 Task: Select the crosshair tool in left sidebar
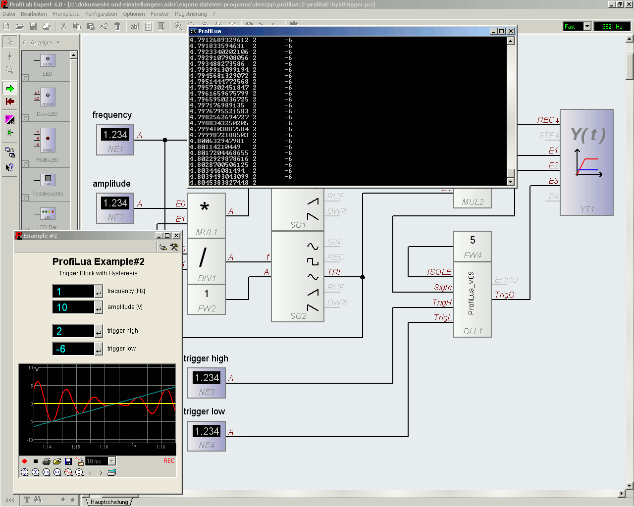9,56
